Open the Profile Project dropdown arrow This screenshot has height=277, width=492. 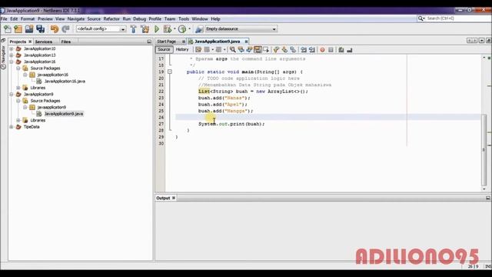[x=189, y=29]
